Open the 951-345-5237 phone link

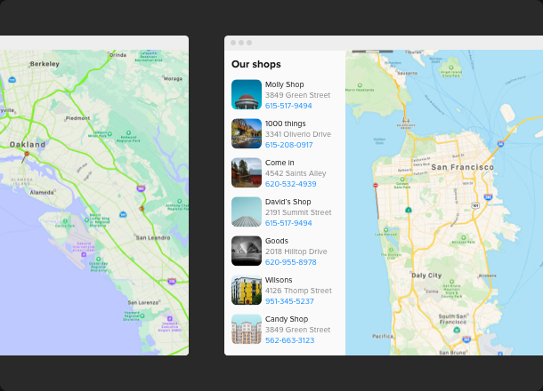(x=289, y=301)
